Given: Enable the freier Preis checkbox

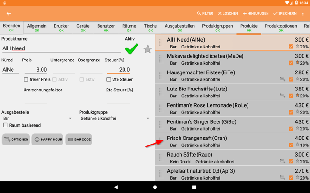Looking at the screenshot, I should tap(26, 79).
